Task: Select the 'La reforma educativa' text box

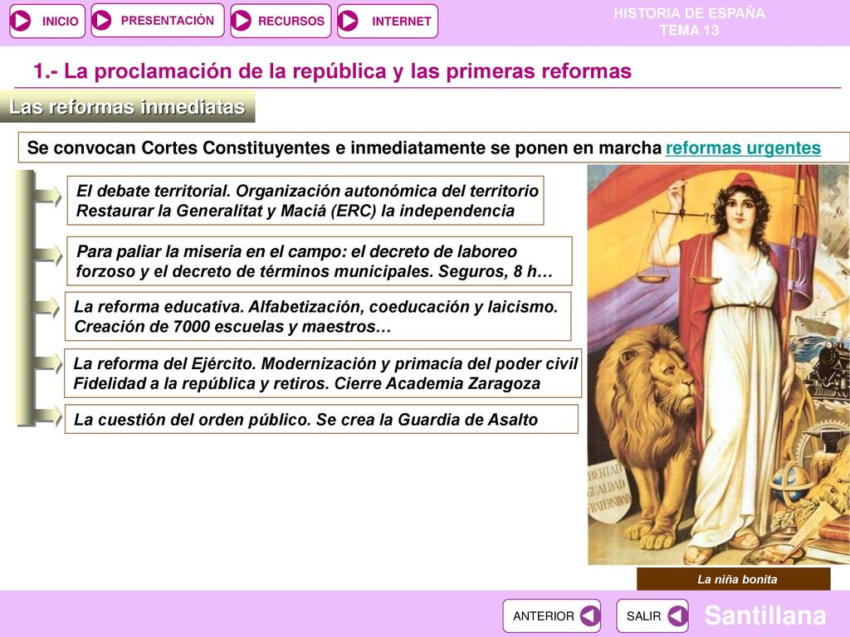Action: [318, 316]
